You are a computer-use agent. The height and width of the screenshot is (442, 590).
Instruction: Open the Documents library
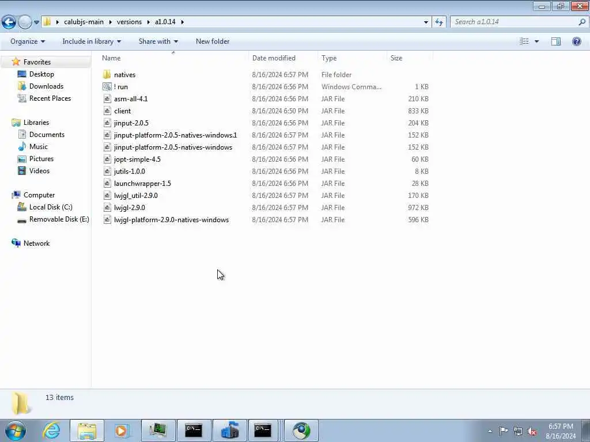[47, 135]
